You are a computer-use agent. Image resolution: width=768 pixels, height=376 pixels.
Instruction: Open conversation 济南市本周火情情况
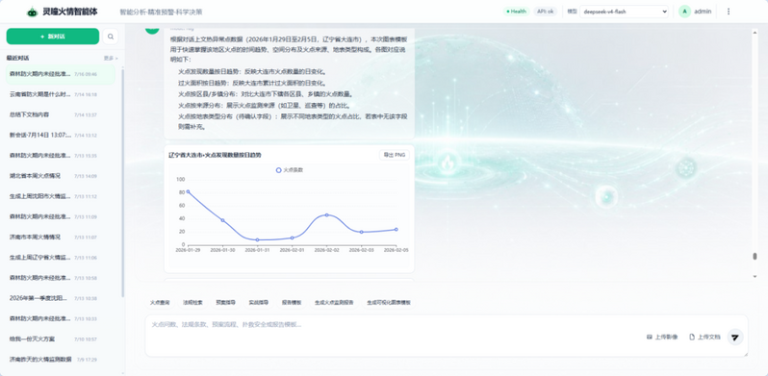61,237
